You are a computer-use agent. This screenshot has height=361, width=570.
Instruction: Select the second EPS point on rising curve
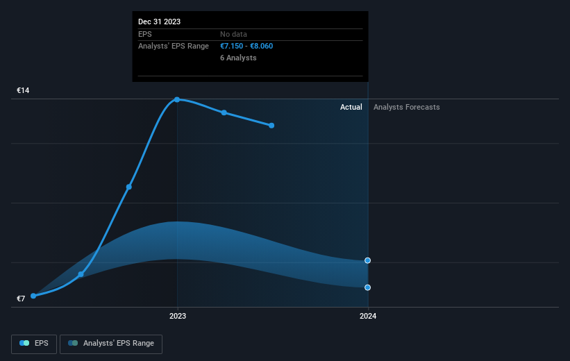[81, 274]
